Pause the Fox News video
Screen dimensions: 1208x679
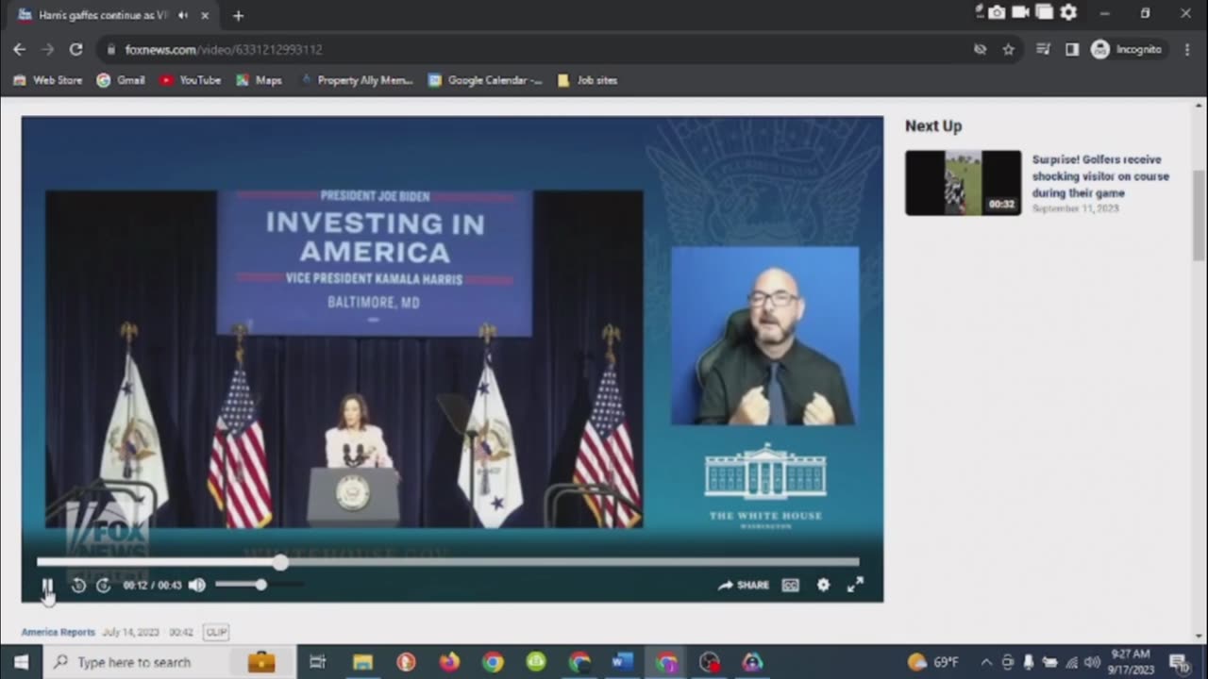click(x=47, y=586)
